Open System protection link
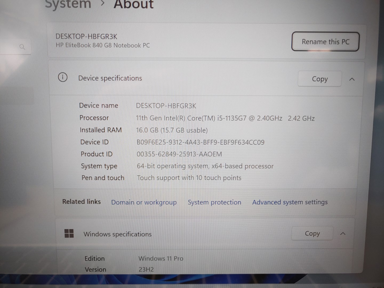 214,202
